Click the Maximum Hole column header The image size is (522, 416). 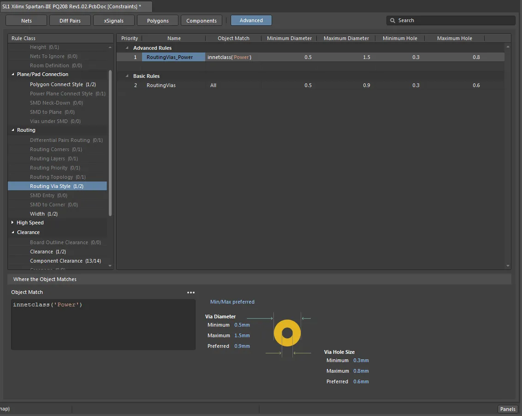454,38
